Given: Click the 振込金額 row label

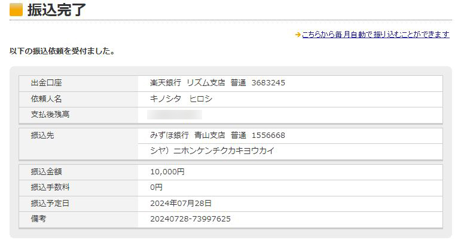Looking at the screenshot, I should click(x=46, y=171).
